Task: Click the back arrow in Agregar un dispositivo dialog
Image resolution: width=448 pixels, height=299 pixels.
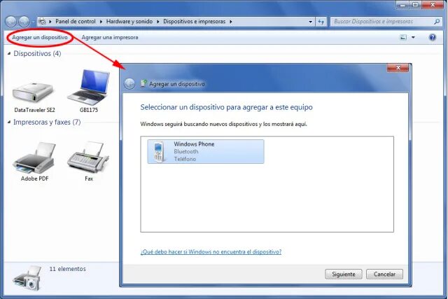Action: point(129,84)
